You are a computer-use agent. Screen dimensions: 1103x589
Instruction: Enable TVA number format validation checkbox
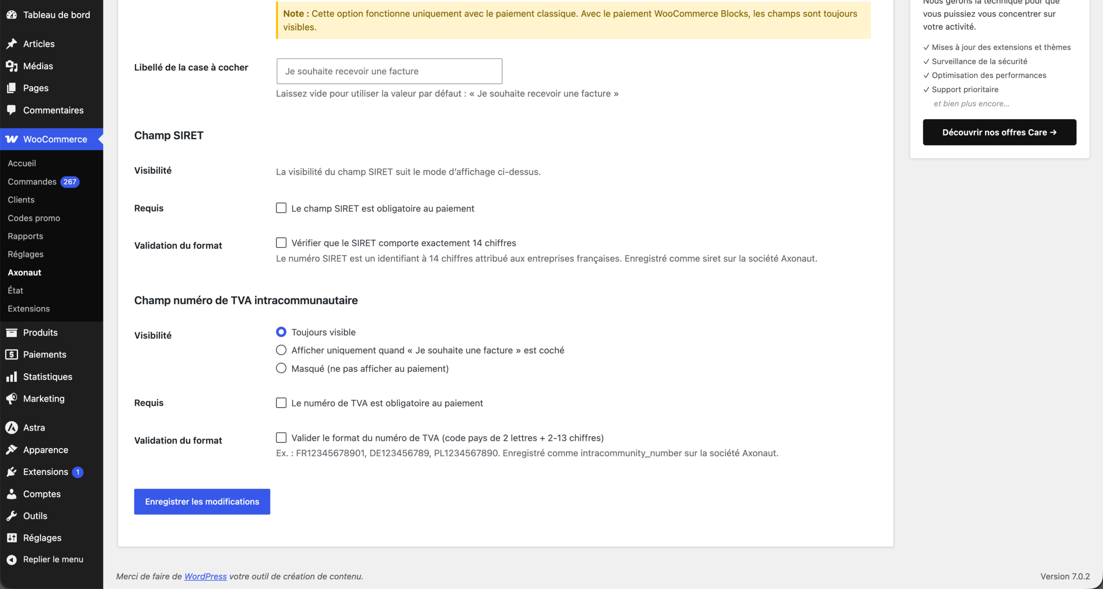coord(281,438)
